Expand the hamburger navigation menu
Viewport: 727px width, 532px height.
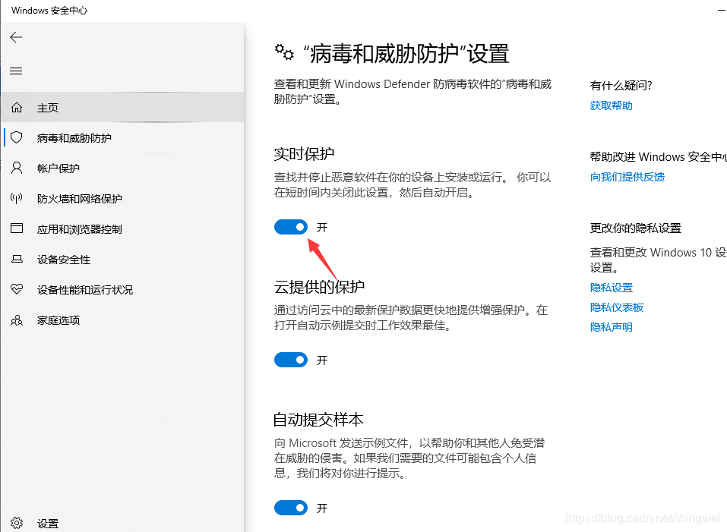point(16,71)
